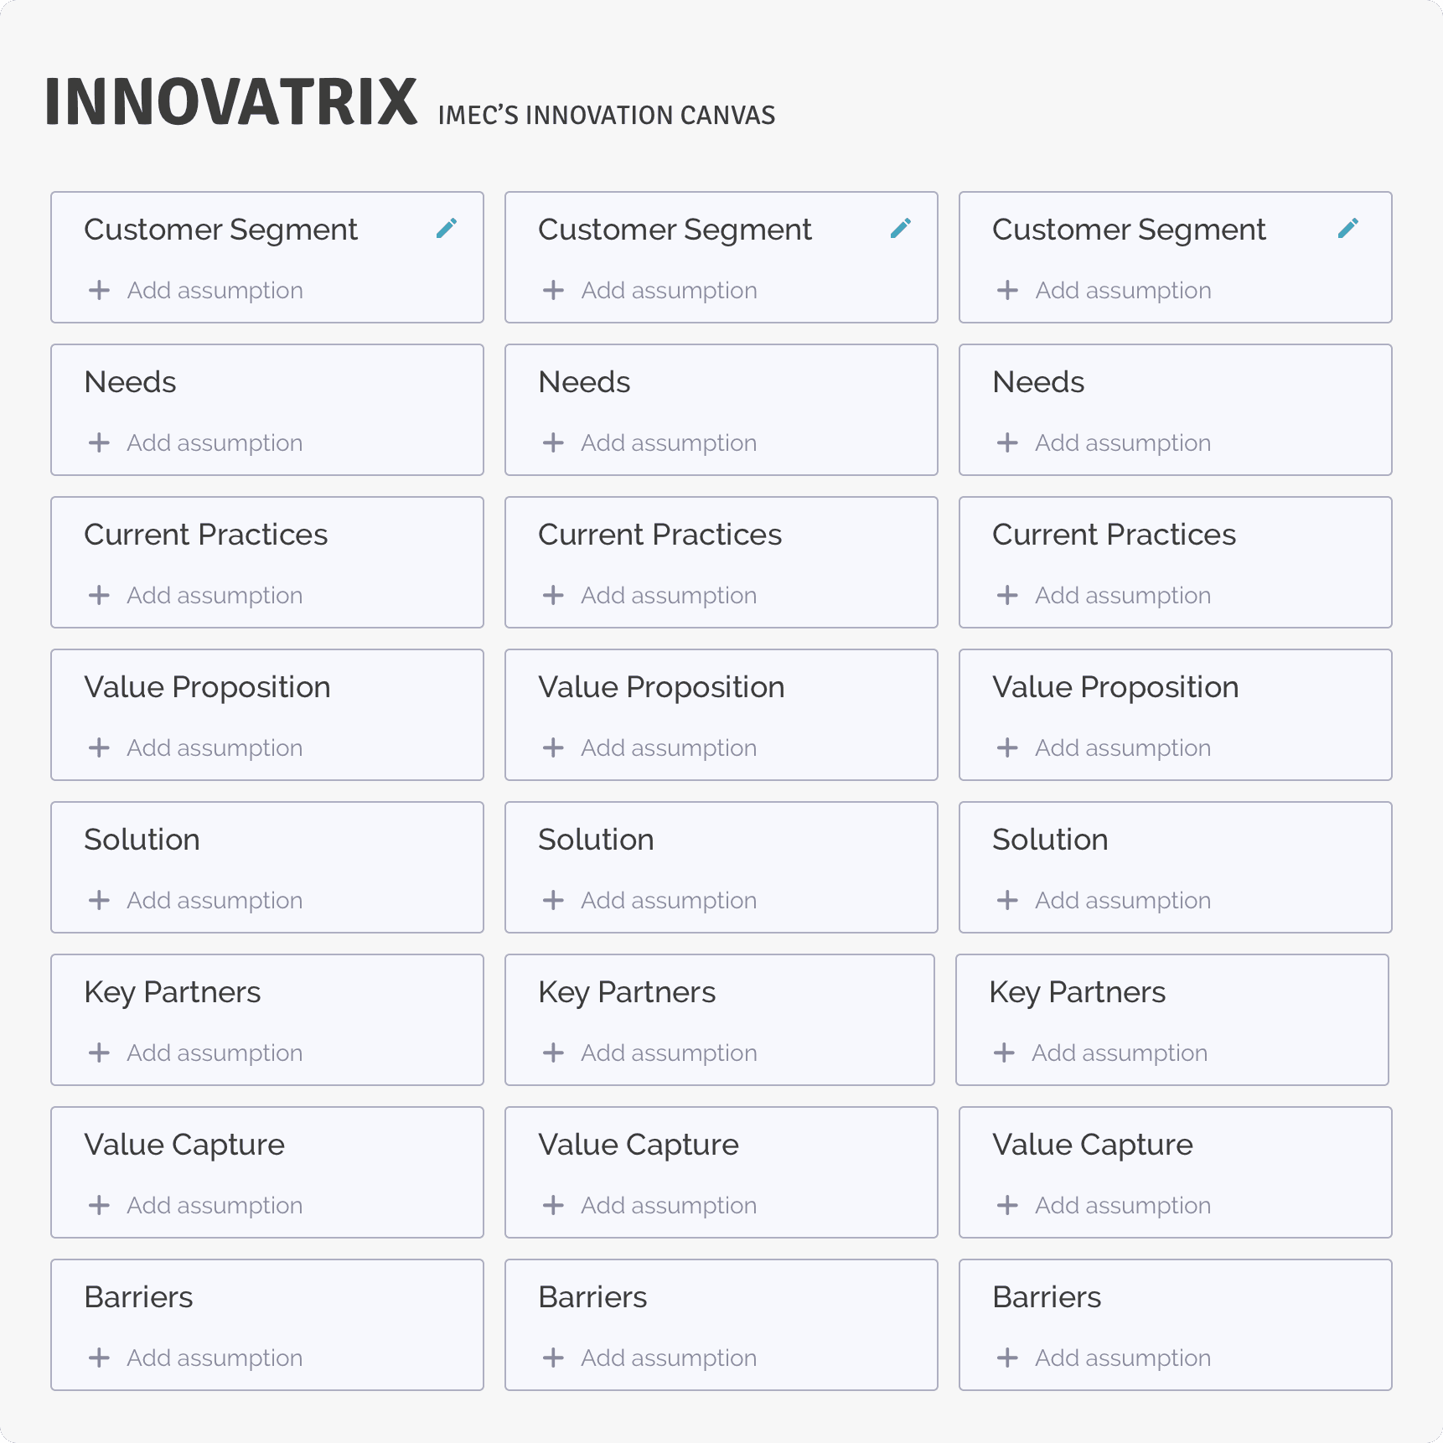Add assumption to the rightmost Value Proposition card
This screenshot has width=1443, height=1443.
(1122, 747)
